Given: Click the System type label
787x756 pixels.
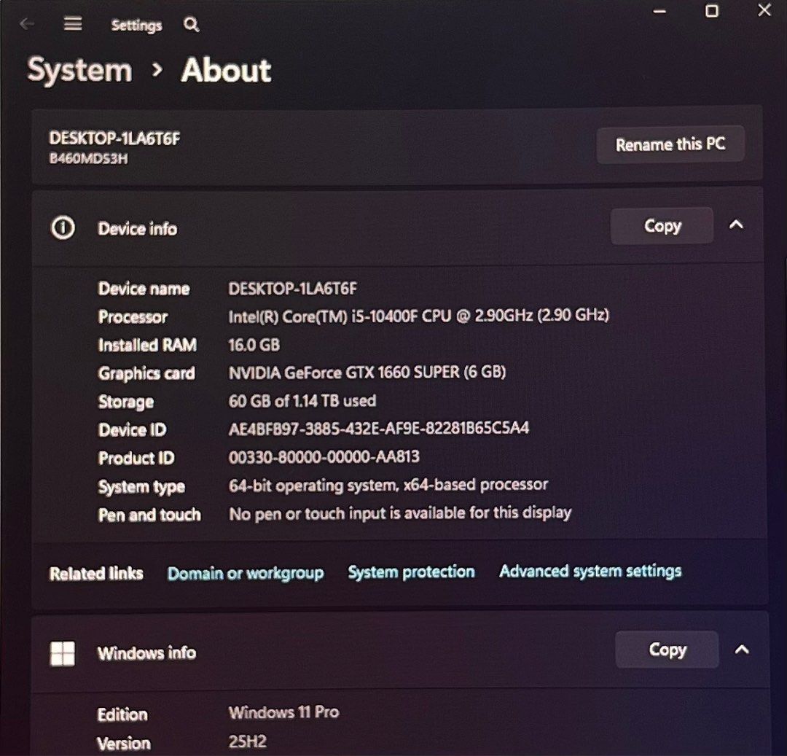Looking at the screenshot, I should (x=141, y=487).
